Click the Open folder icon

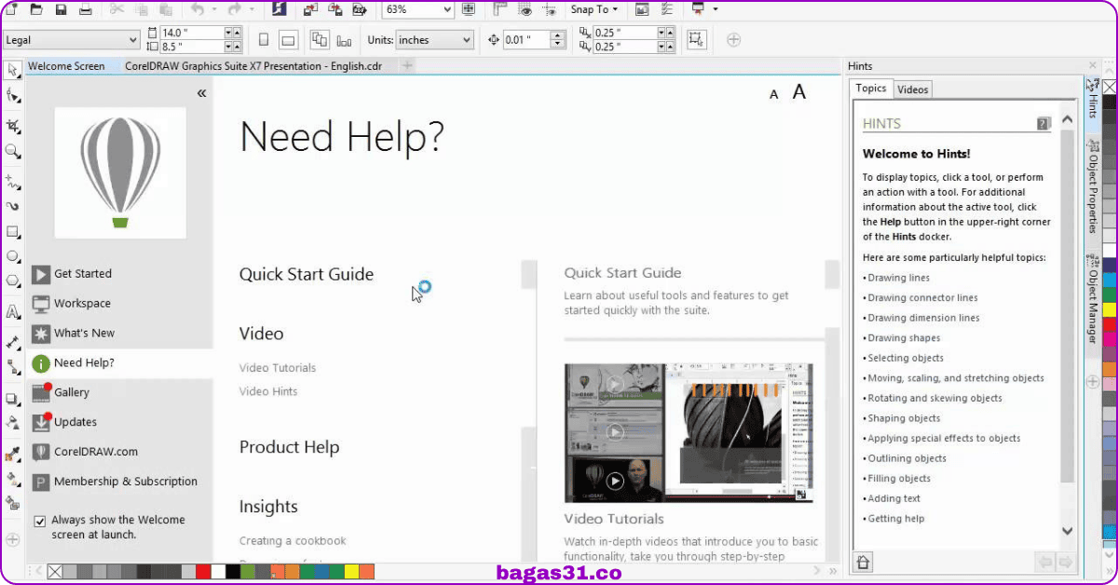36,9
